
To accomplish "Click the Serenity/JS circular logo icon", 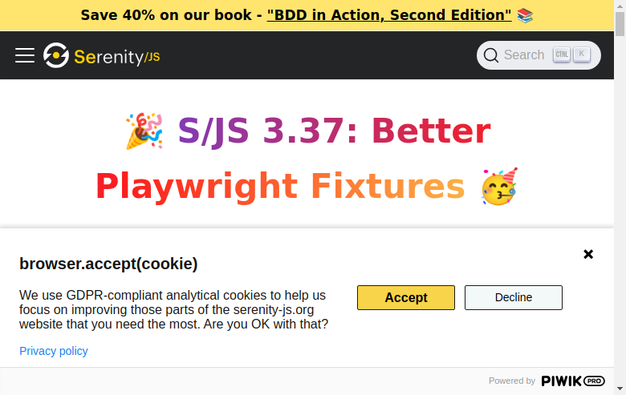I will click(x=56, y=55).
